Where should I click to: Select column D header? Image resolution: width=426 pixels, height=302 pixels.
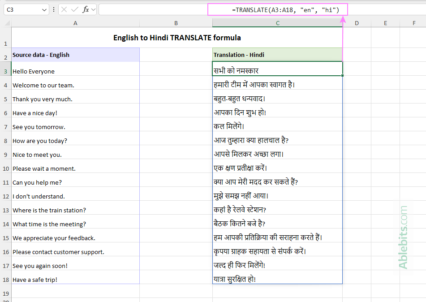pos(357,23)
